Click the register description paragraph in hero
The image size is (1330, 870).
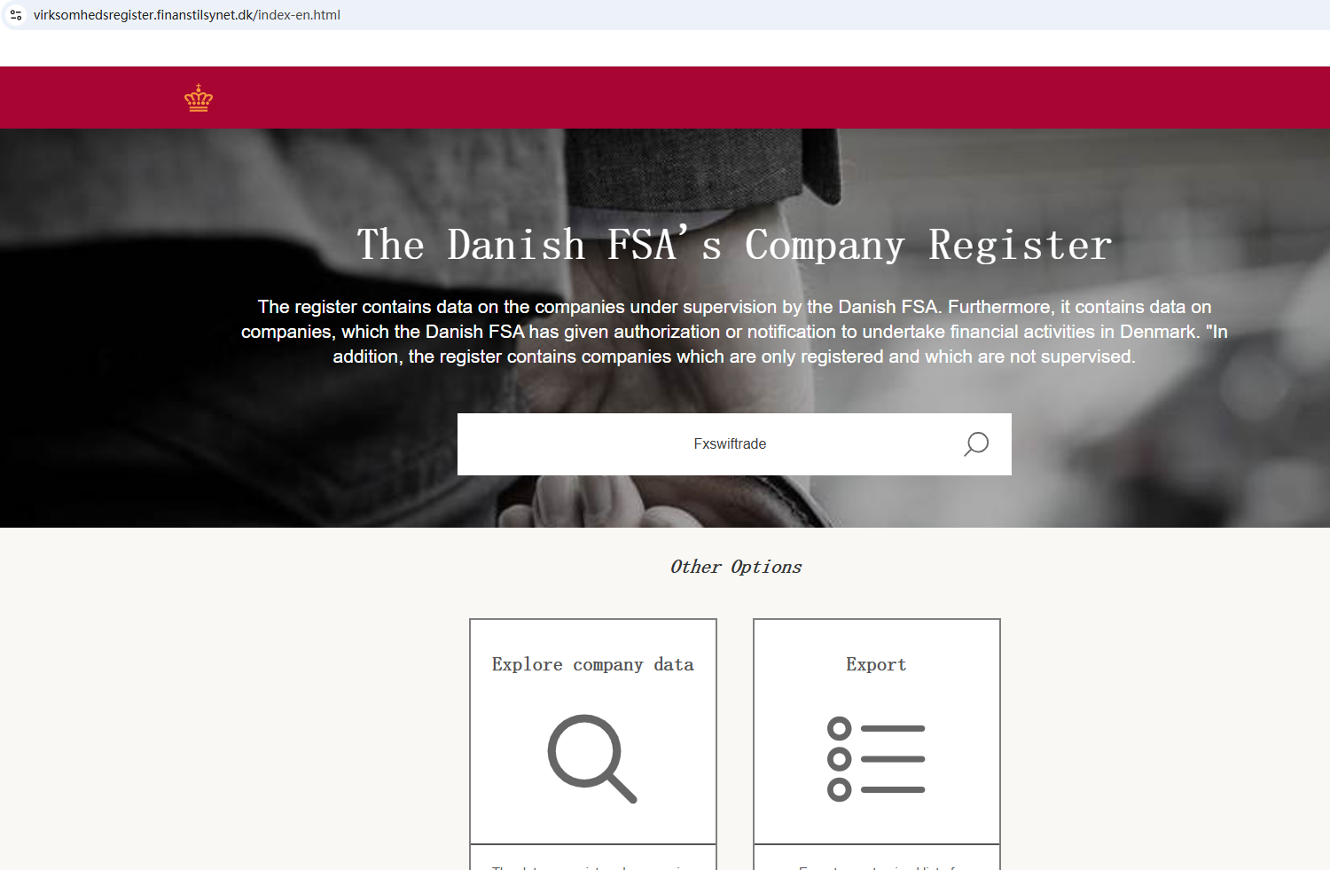click(734, 332)
